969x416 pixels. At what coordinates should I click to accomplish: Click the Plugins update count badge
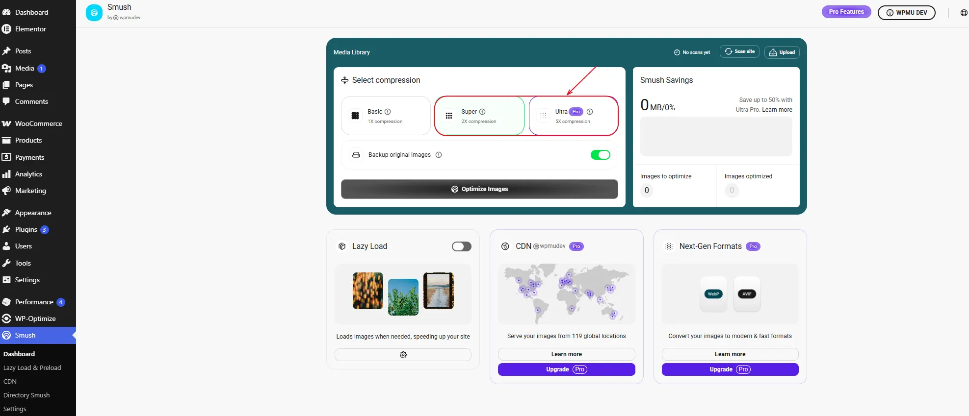pos(44,230)
